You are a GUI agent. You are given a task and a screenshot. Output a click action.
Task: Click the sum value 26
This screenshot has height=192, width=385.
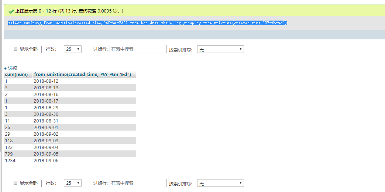pyautogui.click(x=8, y=127)
